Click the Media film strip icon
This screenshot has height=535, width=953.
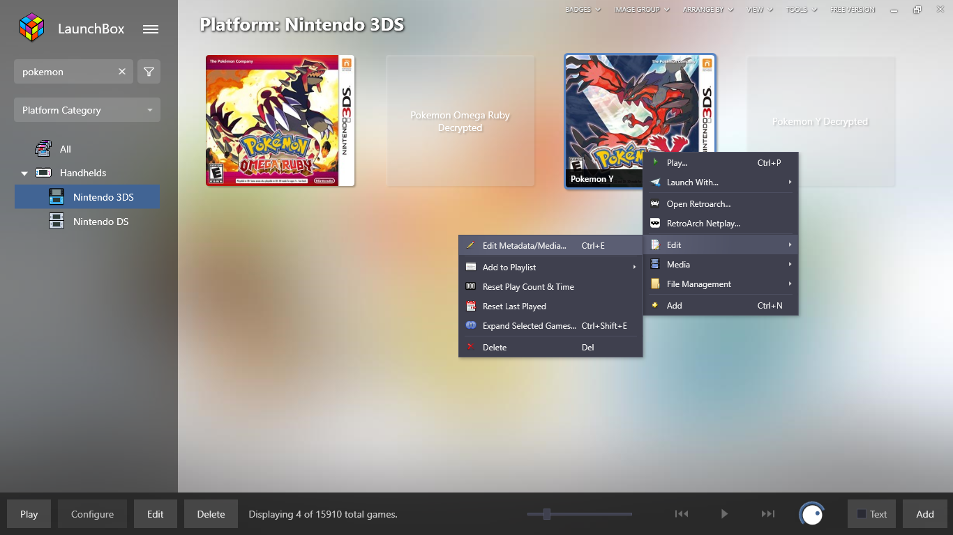click(x=655, y=264)
